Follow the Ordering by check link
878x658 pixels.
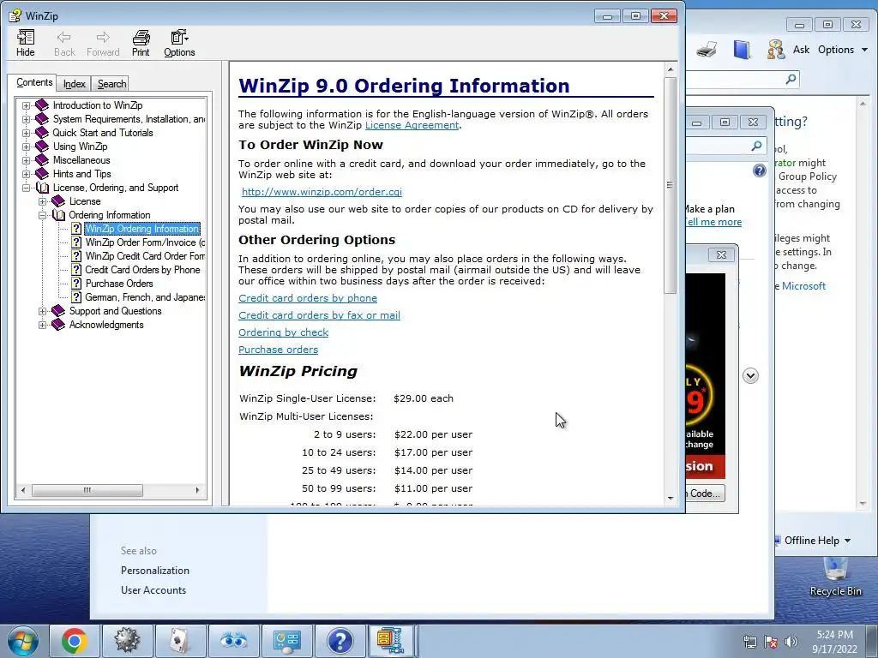[x=283, y=332]
